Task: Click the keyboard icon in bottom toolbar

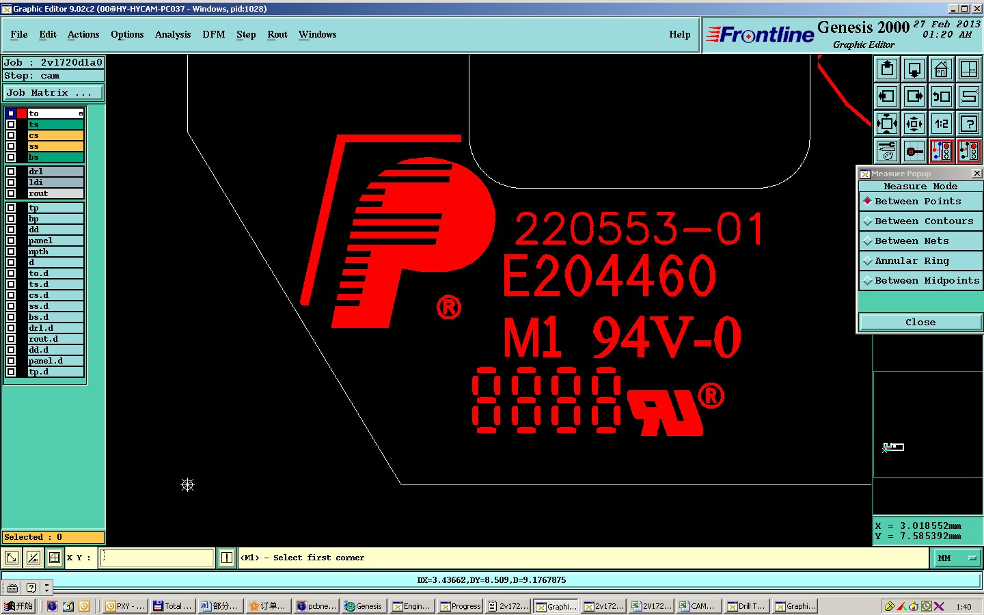Action: (x=12, y=588)
